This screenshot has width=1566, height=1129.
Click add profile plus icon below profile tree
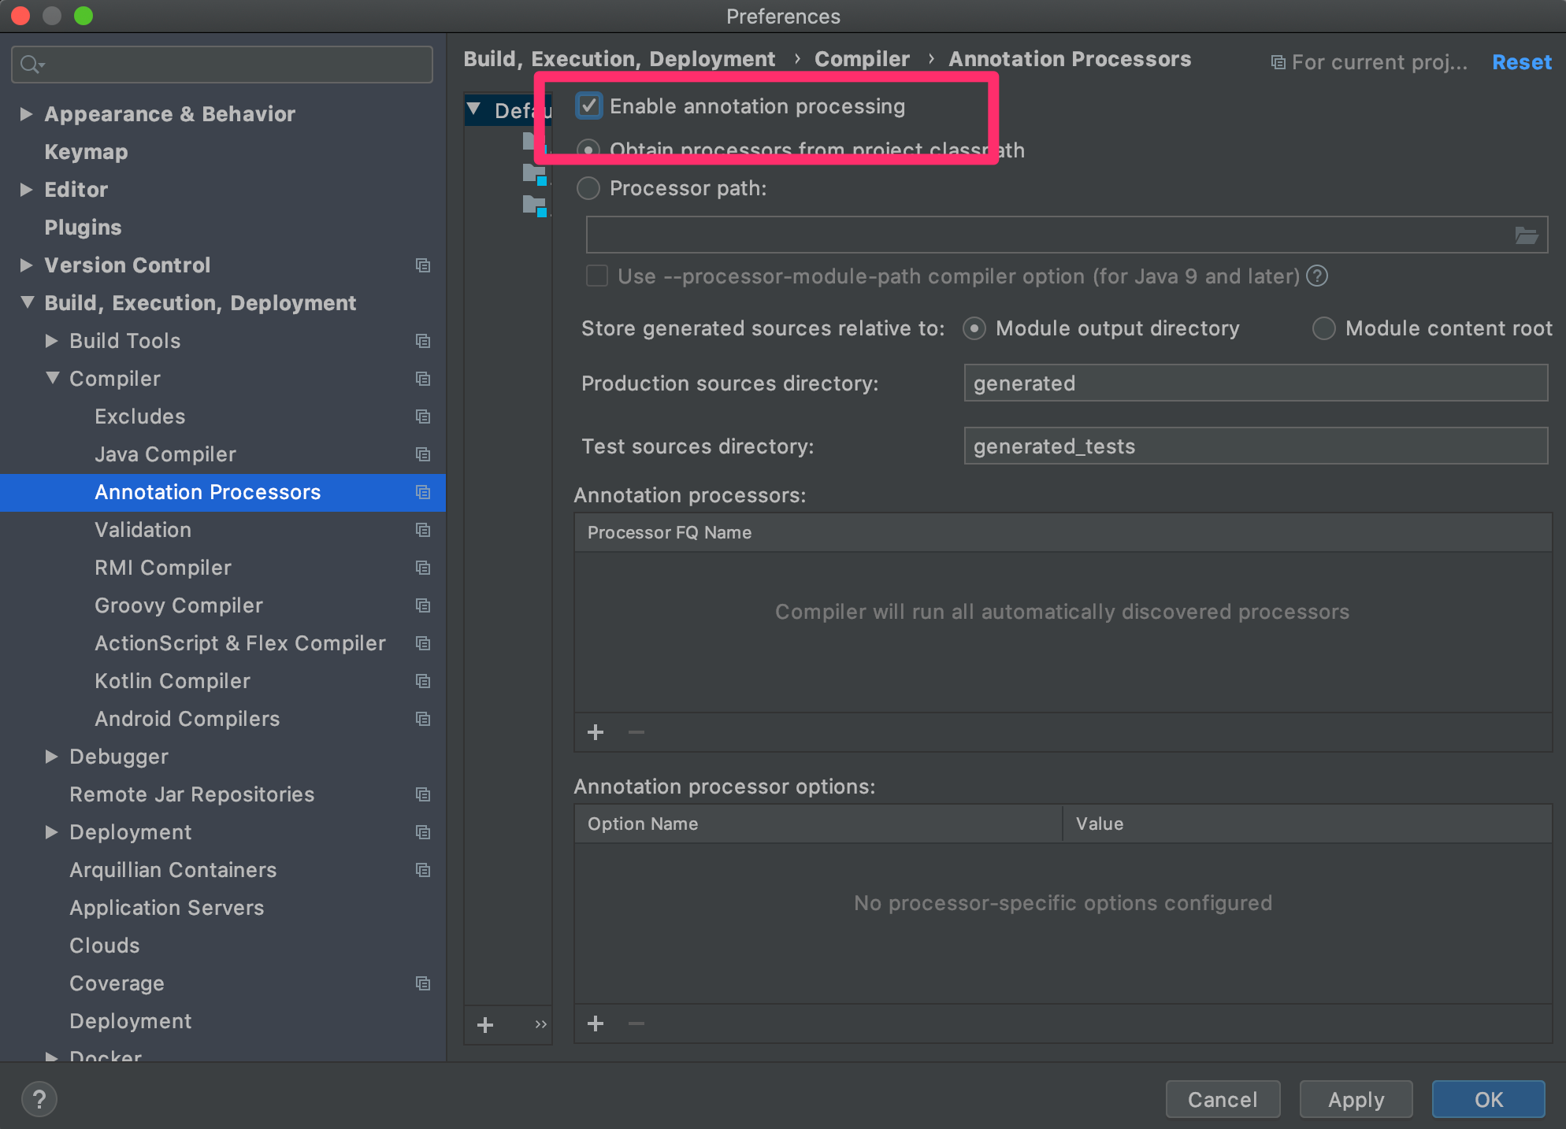(485, 1024)
